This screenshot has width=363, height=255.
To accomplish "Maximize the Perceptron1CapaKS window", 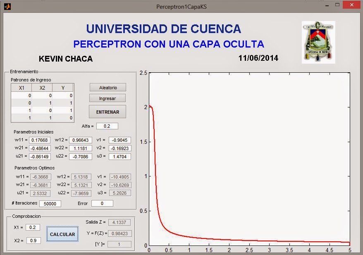I will tap(337, 5).
